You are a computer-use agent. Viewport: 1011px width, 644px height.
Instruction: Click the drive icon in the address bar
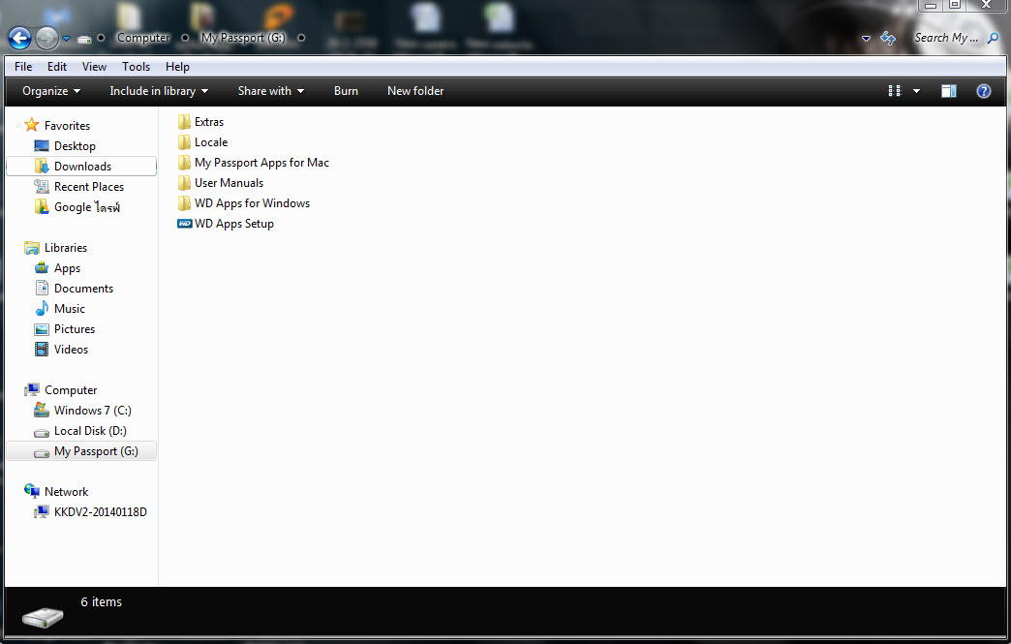tap(84, 39)
